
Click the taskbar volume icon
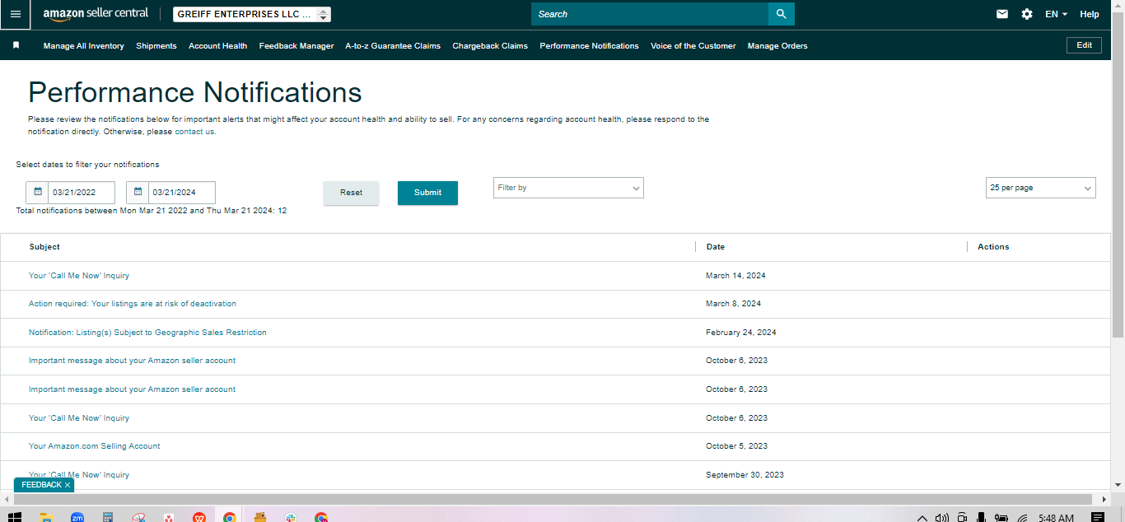942,517
